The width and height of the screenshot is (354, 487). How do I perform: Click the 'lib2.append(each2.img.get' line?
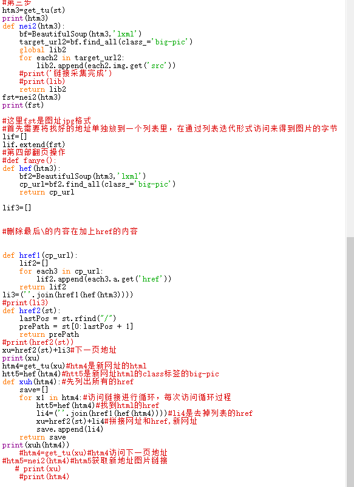click(106, 66)
